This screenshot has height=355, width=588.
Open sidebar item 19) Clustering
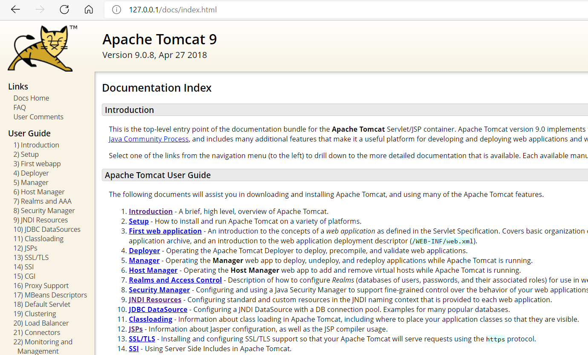(35, 314)
